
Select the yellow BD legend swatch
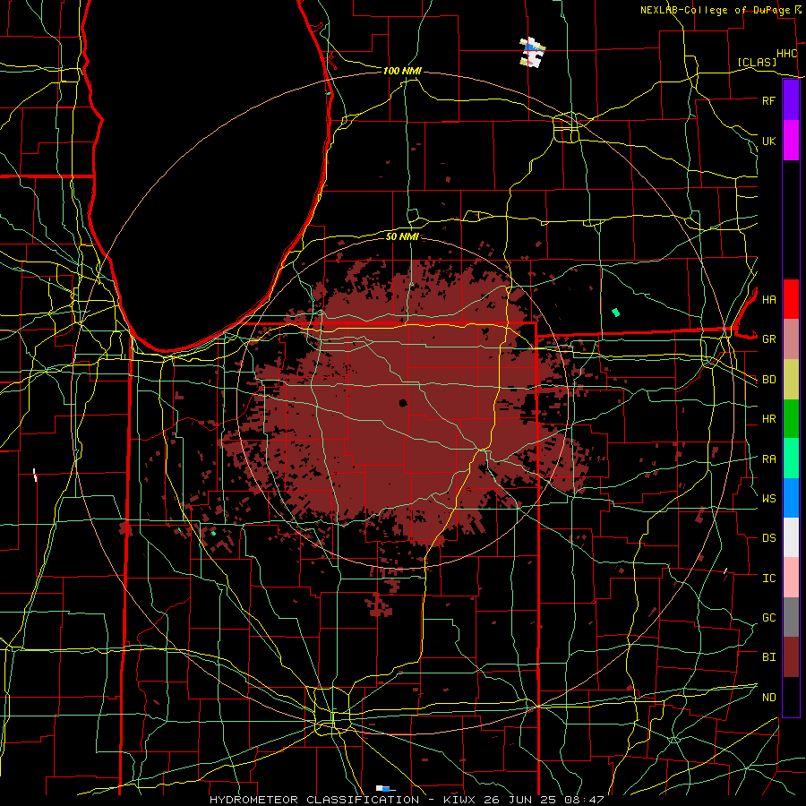[791, 380]
